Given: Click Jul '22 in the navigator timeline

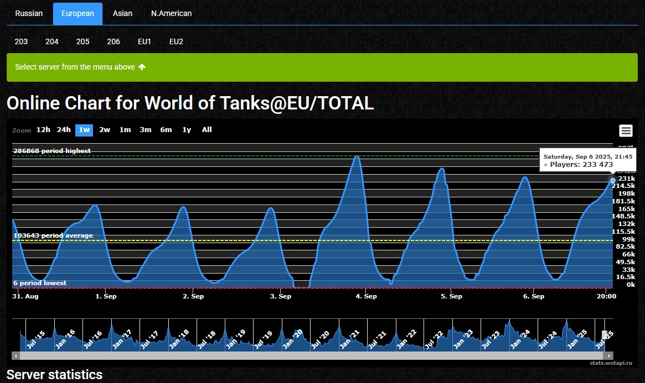Looking at the screenshot, I should [x=434, y=339].
